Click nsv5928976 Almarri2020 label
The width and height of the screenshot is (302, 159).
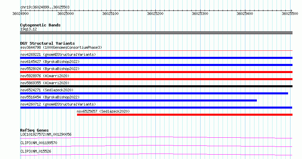click(45, 76)
